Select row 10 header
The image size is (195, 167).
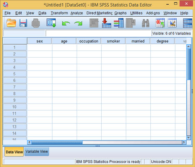coord(15,107)
